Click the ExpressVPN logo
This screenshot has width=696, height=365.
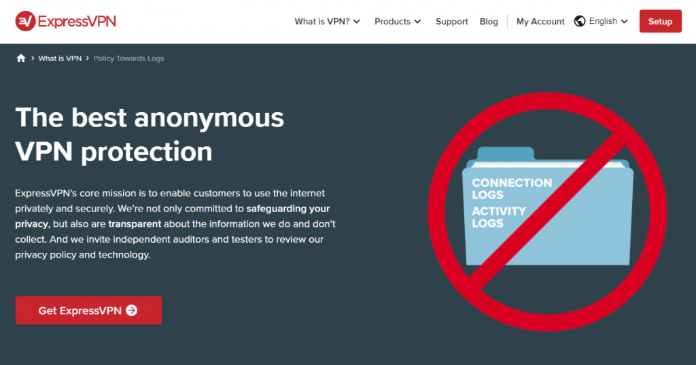coord(66,21)
